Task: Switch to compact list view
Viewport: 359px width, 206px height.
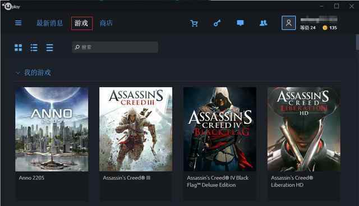Action: click(49, 48)
